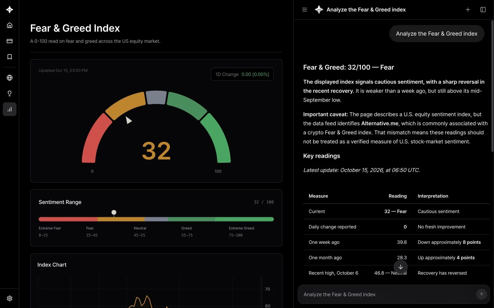Click the large gauge value 32
This screenshot has width=494, height=308.
(156, 151)
